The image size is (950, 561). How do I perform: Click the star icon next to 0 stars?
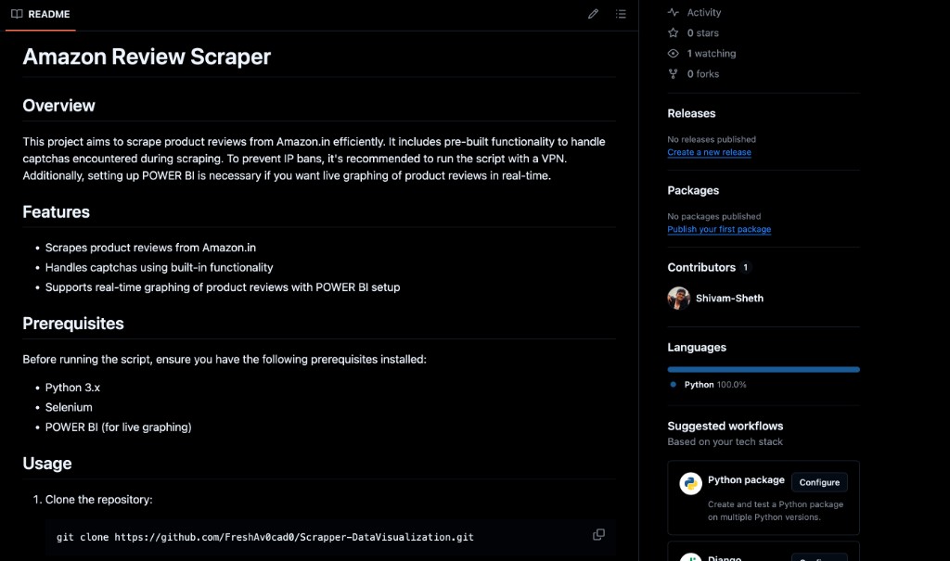(x=674, y=32)
